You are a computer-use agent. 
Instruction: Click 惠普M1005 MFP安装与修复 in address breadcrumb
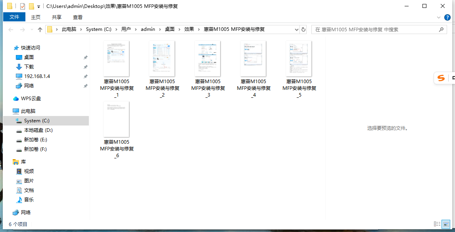coord(234,29)
